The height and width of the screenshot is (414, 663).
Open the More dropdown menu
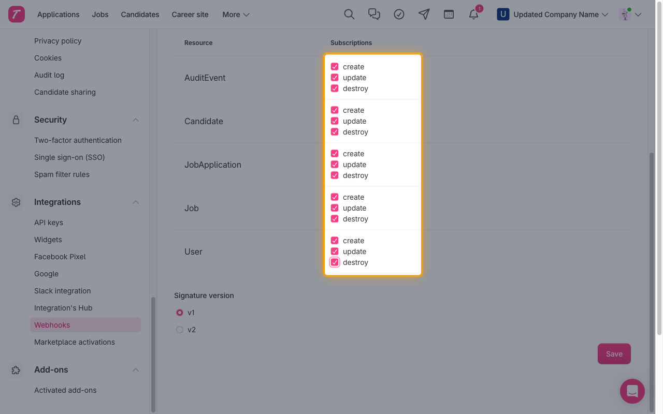236,14
